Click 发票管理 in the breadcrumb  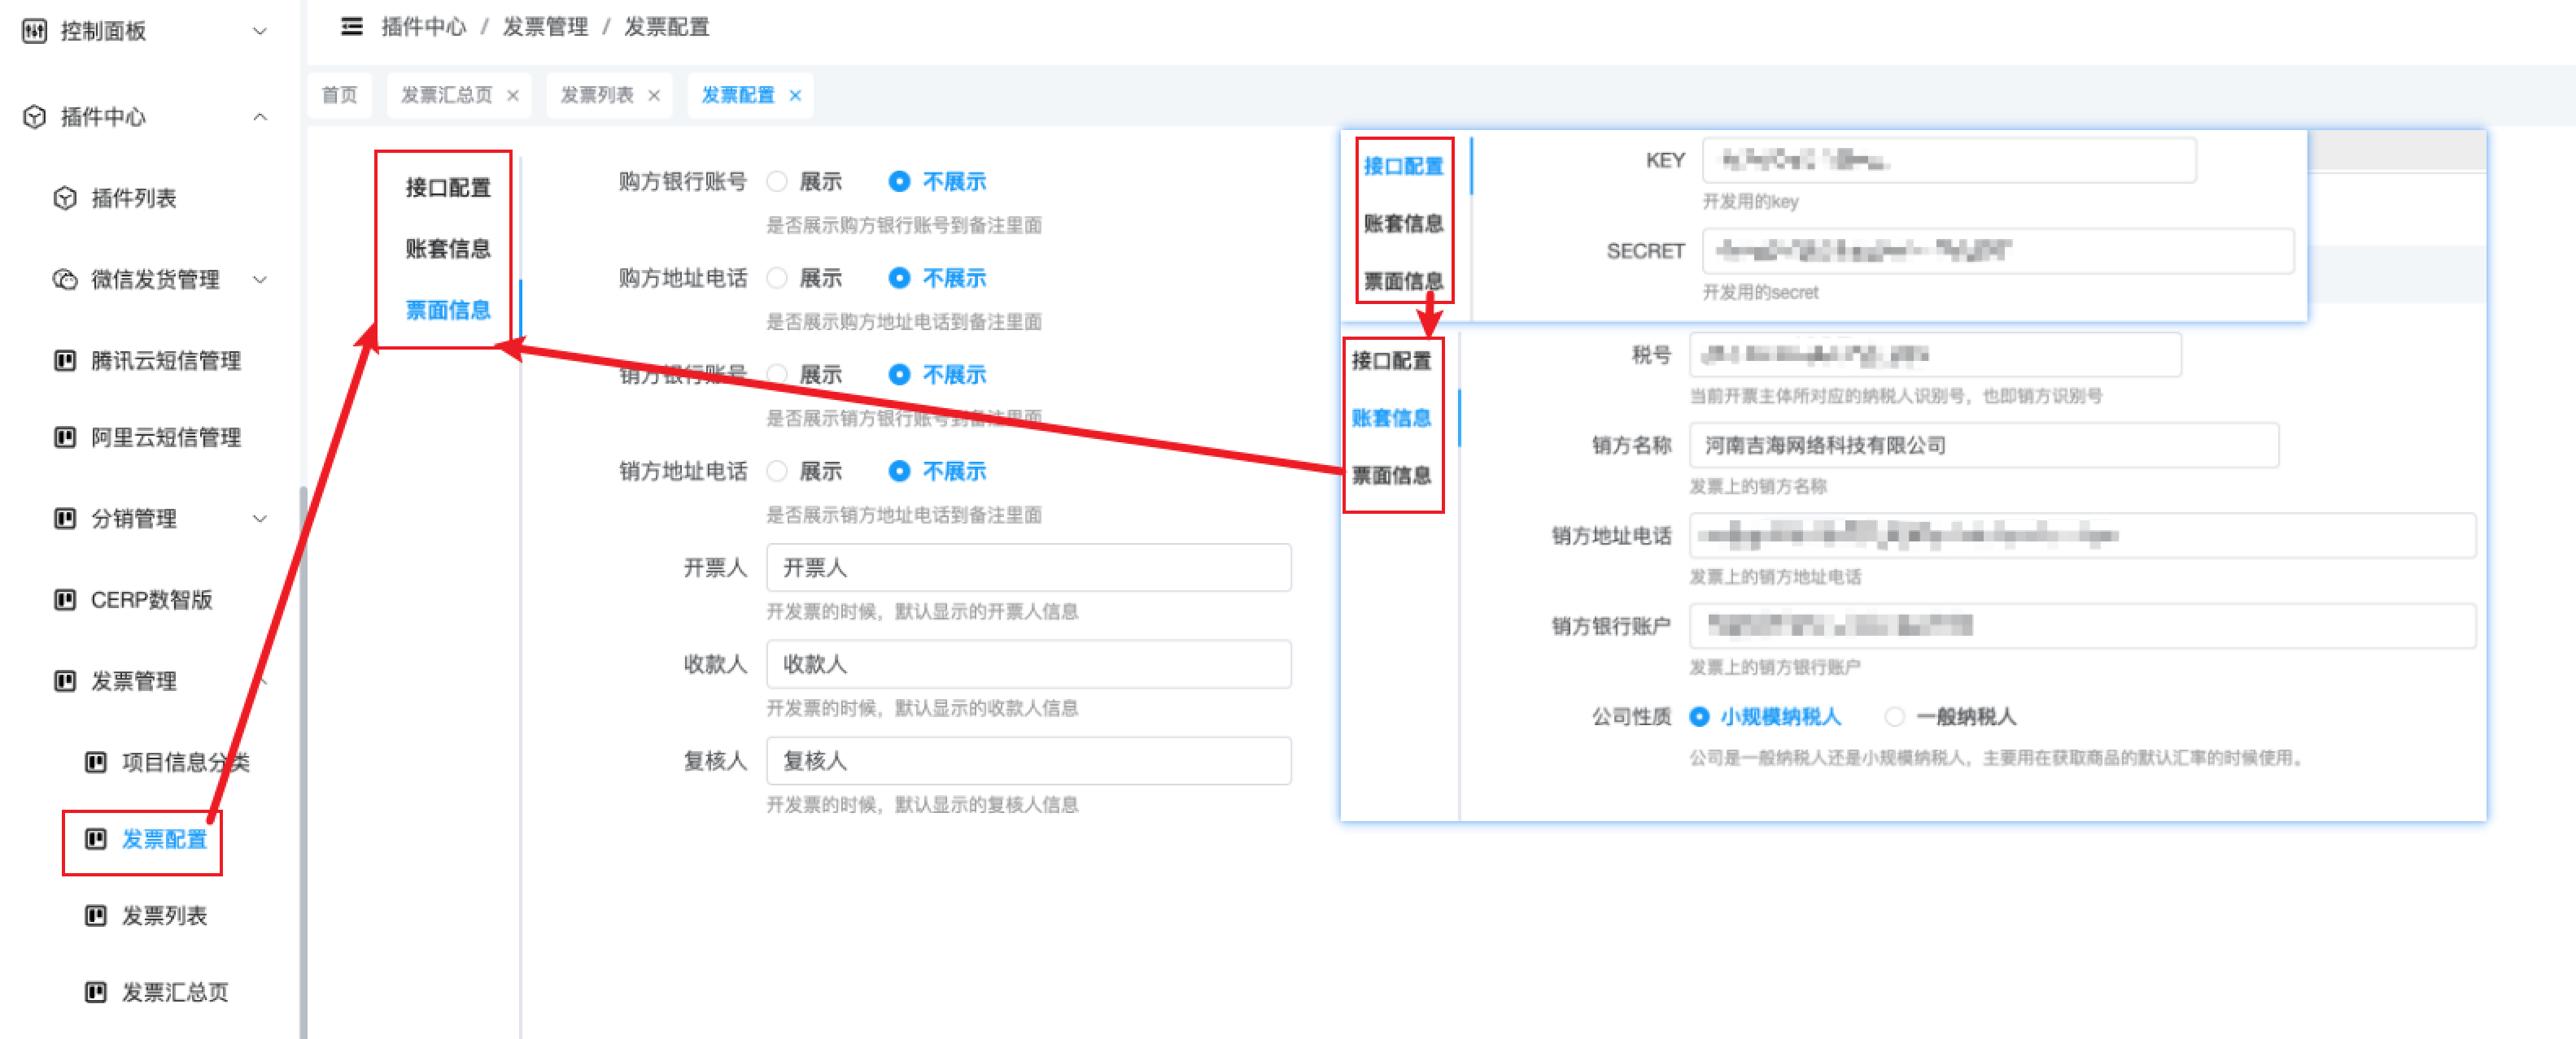click(545, 27)
